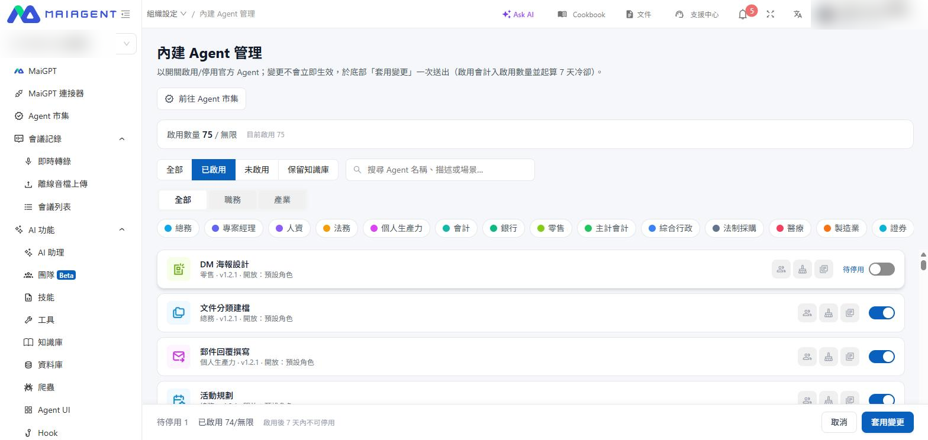This screenshot has height=440, width=928.
Task: Disable the 郵件回覆撰寫 agent switch
Action: [882, 357]
